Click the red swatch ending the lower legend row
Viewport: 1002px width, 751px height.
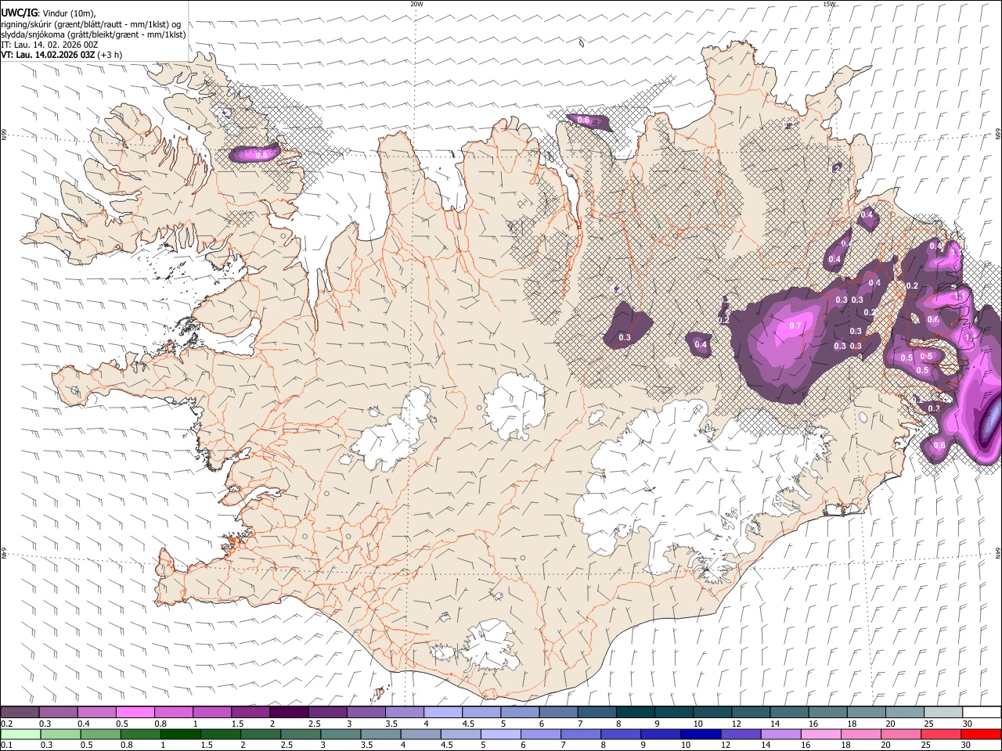(x=981, y=734)
